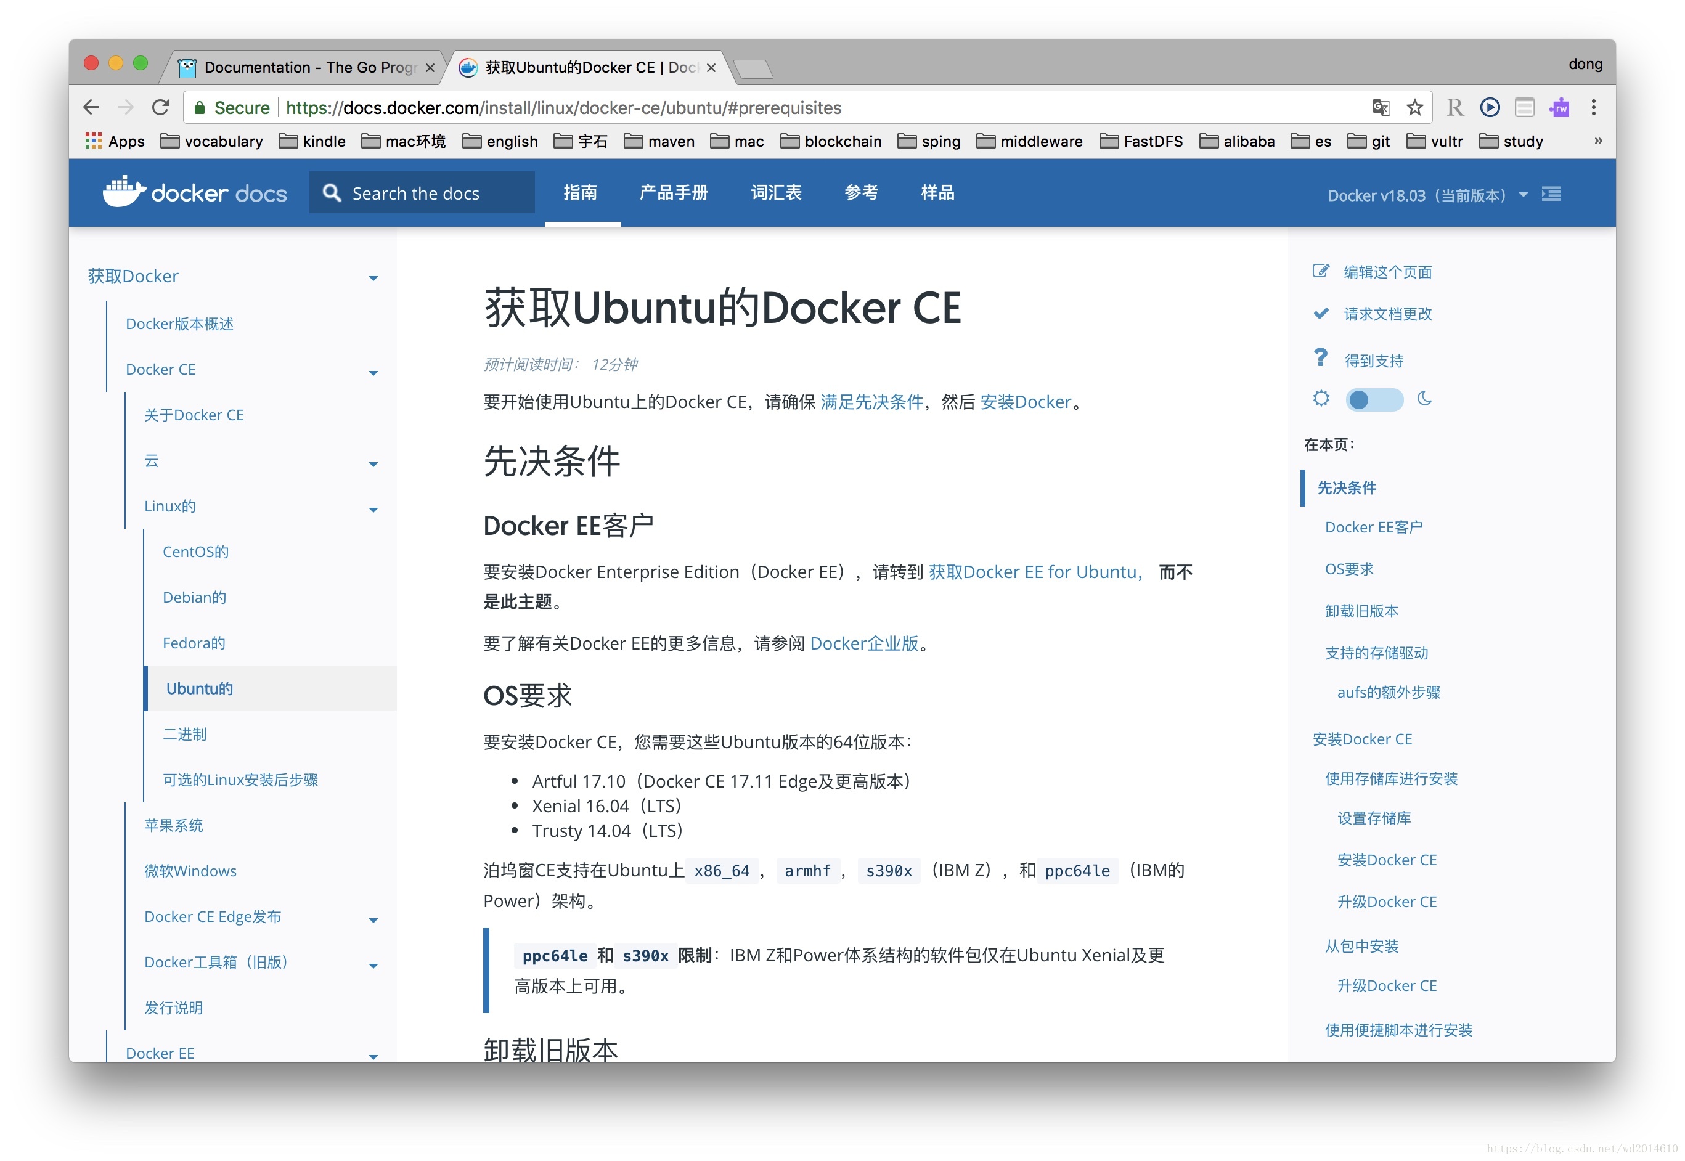The image size is (1685, 1161).
Task: Select the 指南 nav tab
Action: pos(580,192)
